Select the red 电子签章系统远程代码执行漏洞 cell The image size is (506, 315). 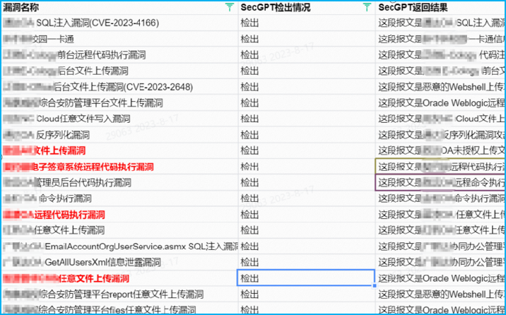[x=119, y=167]
